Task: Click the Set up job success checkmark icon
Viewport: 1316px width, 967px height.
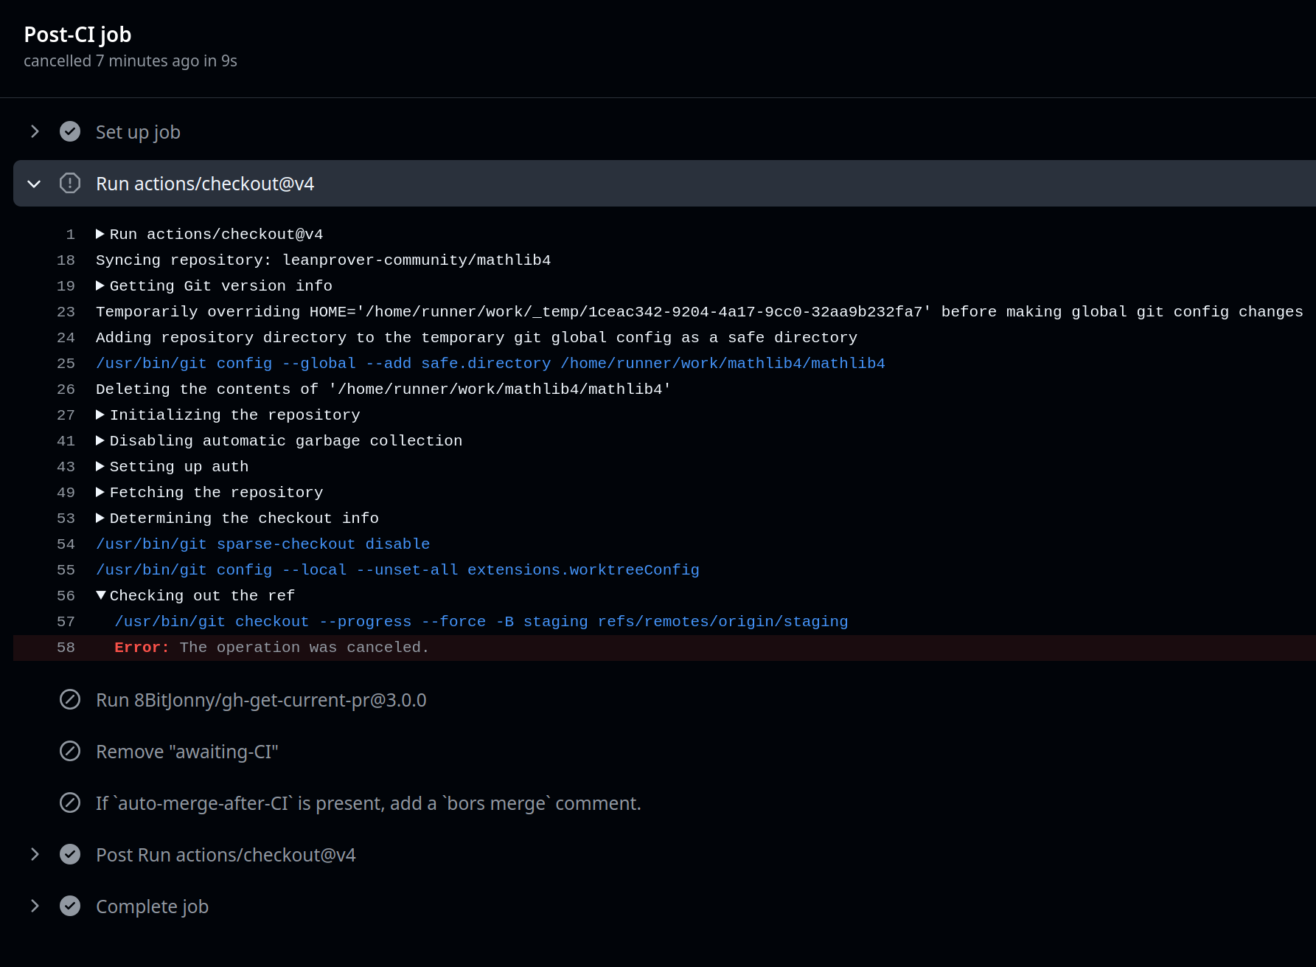Action: coord(70,131)
